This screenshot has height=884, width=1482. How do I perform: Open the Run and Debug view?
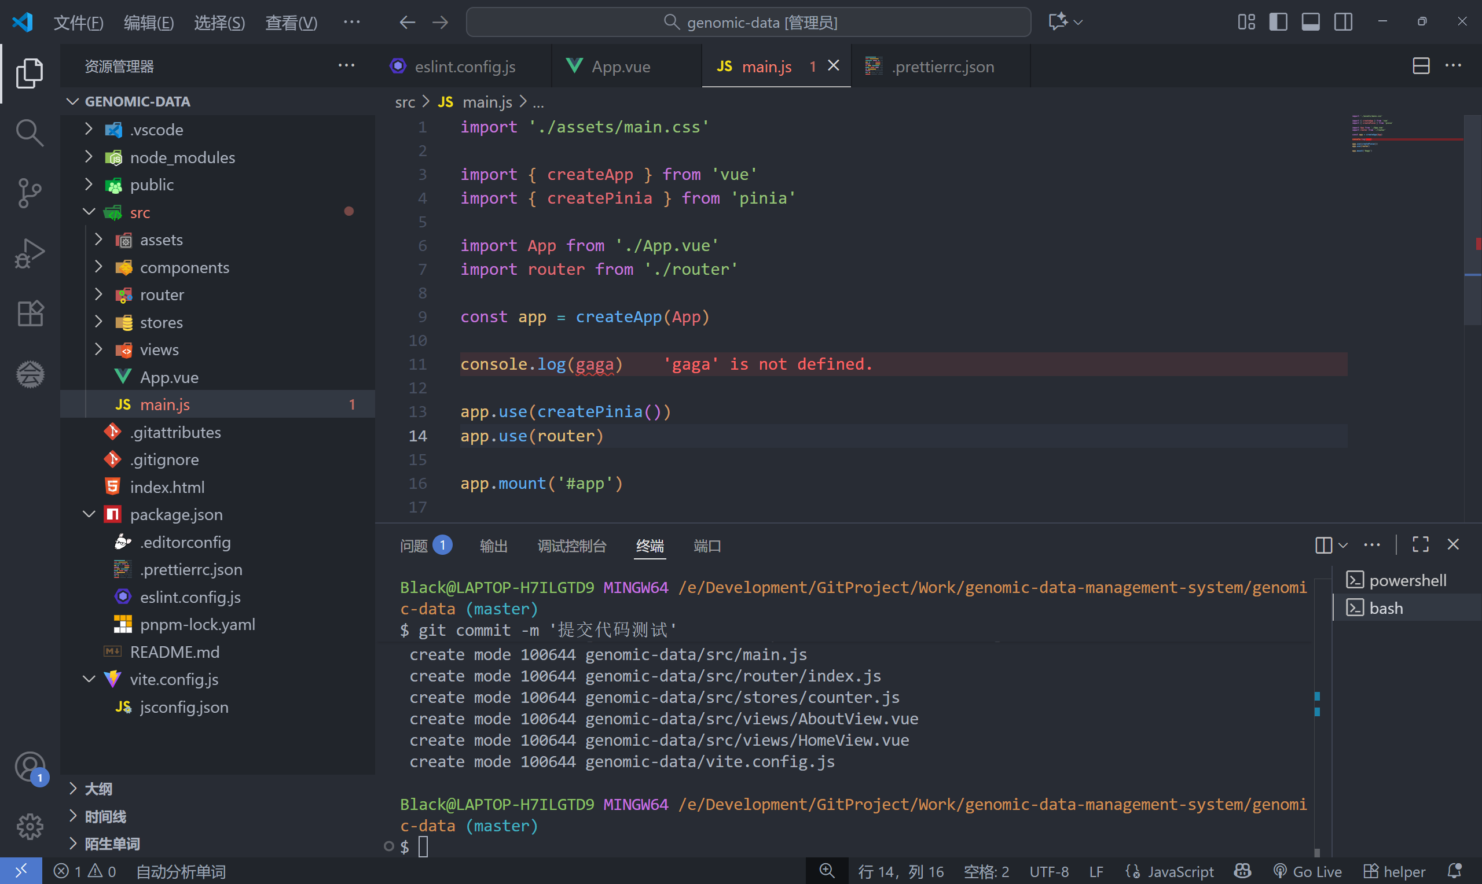click(x=29, y=253)
